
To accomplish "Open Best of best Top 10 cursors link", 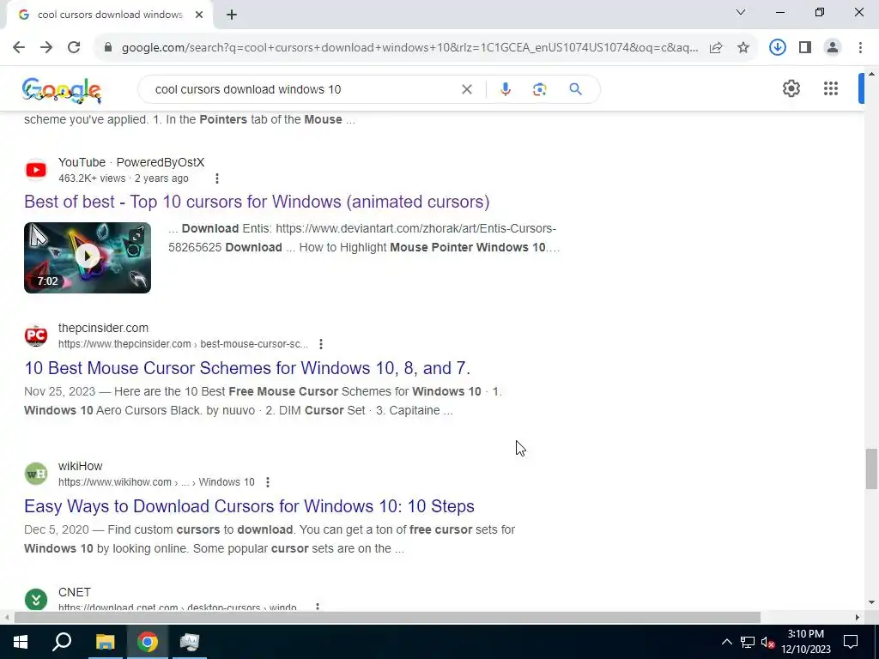I will pyautogui.click(x=257, y=202).
